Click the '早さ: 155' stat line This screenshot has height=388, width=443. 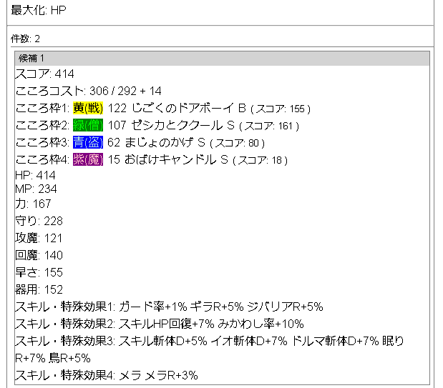point(39,272)
